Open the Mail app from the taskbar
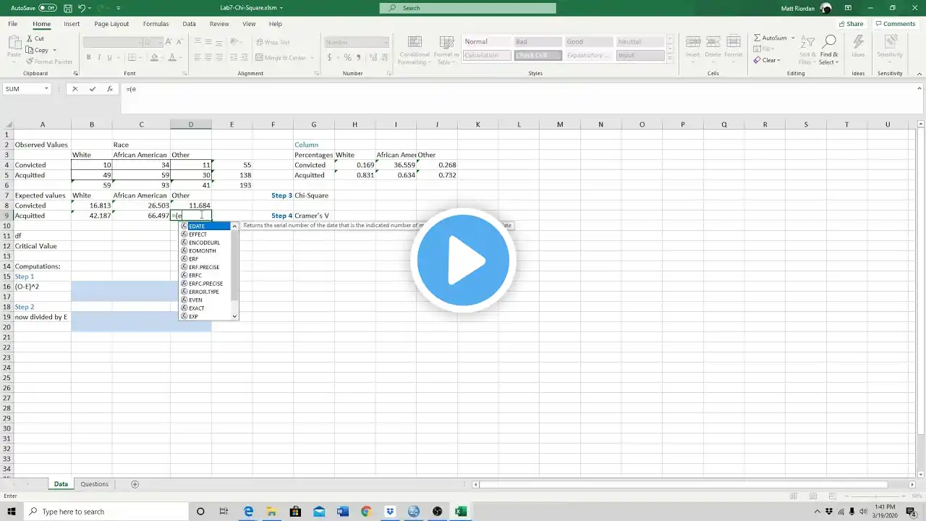Viewport: 926px width, 521px height. [319, 512]
